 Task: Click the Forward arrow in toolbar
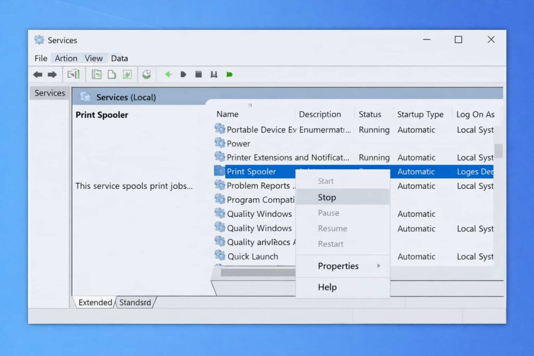pos(52,75)
